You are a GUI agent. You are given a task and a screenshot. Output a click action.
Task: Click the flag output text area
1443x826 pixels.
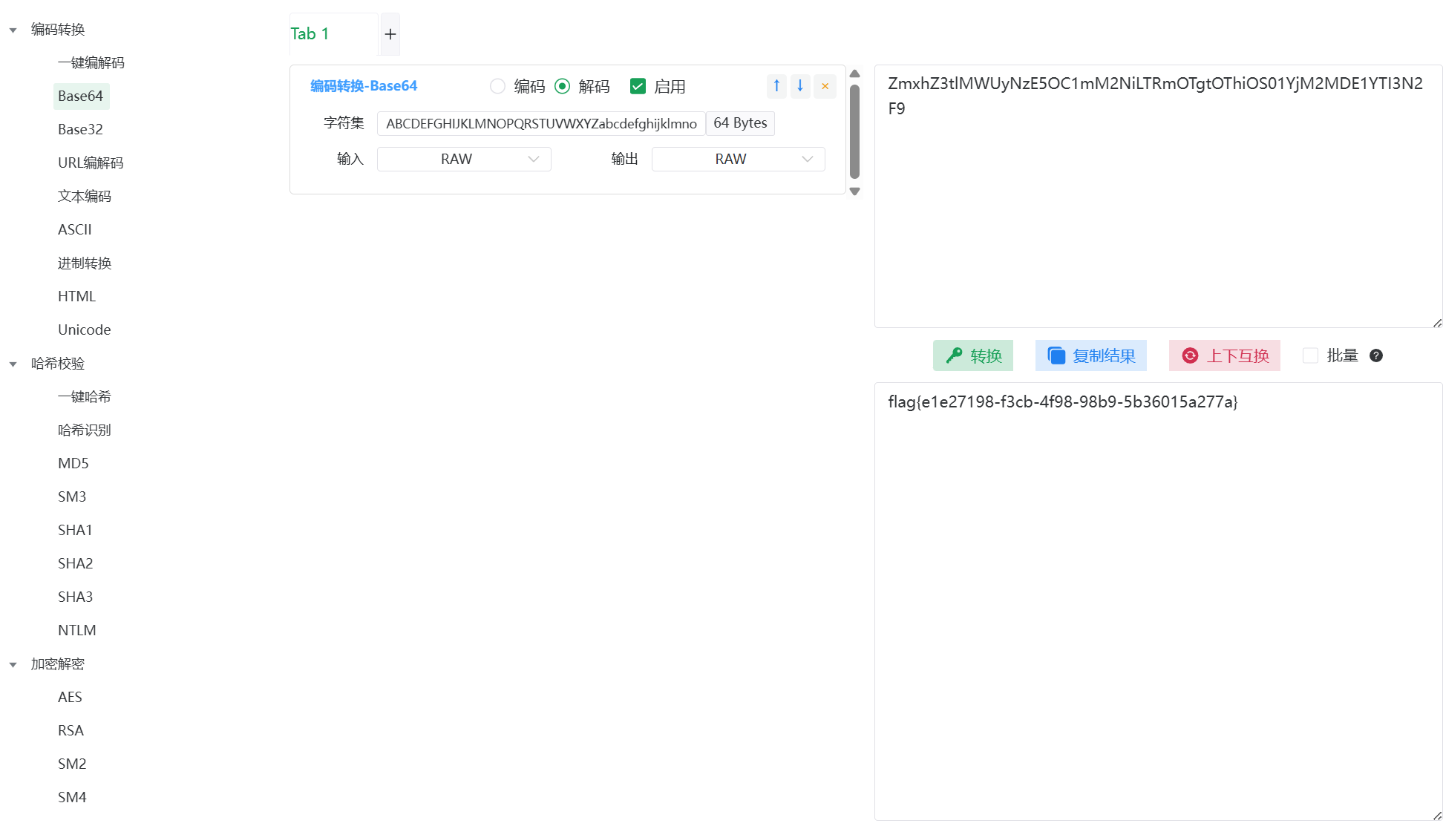[1158, 601]
